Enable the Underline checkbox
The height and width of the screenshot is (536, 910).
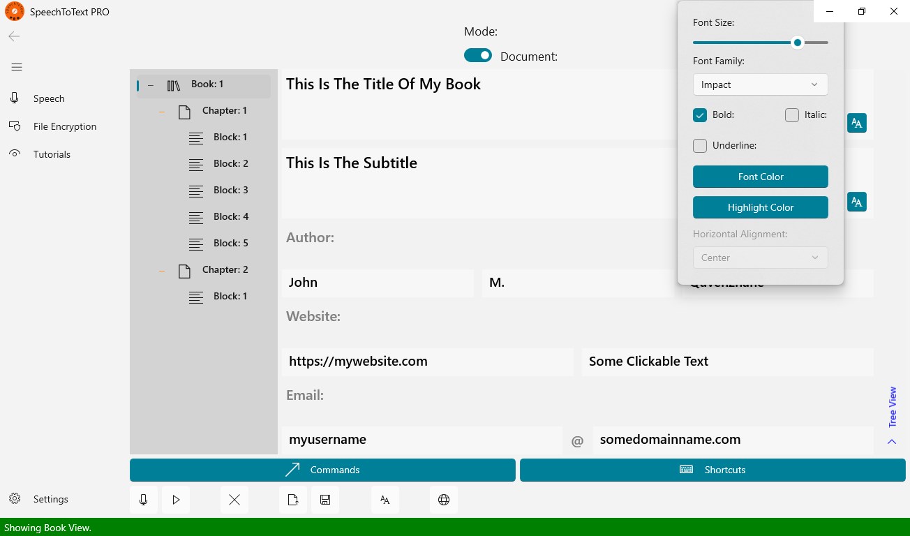700,146
